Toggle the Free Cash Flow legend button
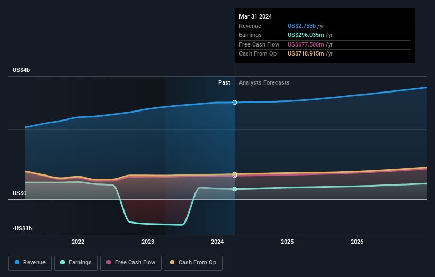The width and height of the screenshot is (435, 277). [x=131, y=263]
